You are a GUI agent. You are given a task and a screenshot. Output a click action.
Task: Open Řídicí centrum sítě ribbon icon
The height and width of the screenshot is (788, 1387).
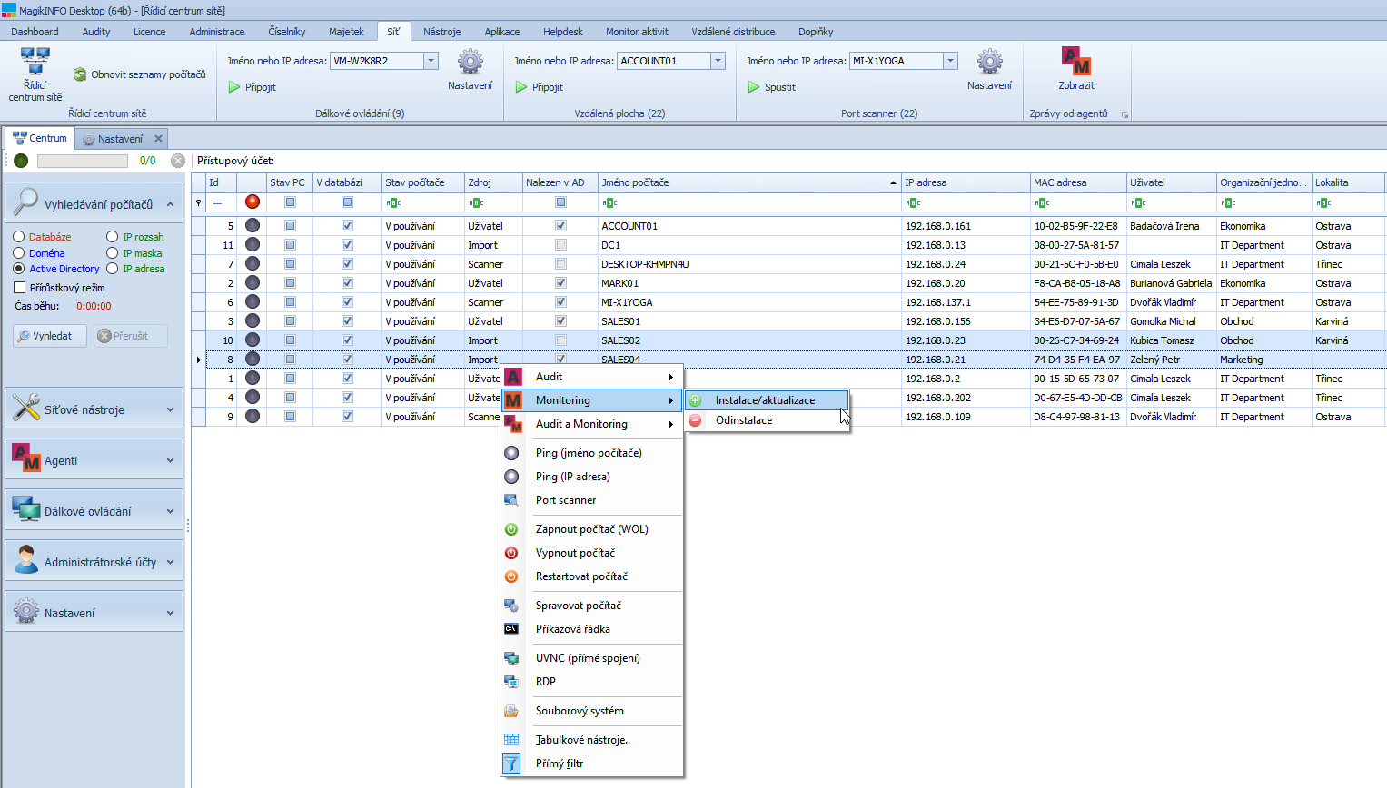(35, 62)
